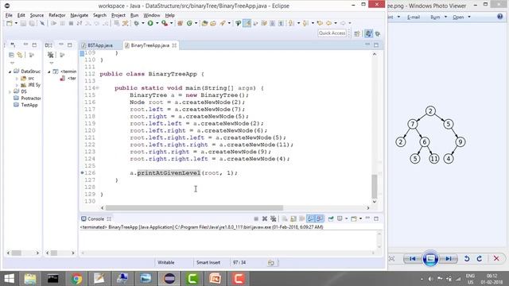
Task: Switch to the BSTApp.java editor tab
Action: click(x=100, y=45)
